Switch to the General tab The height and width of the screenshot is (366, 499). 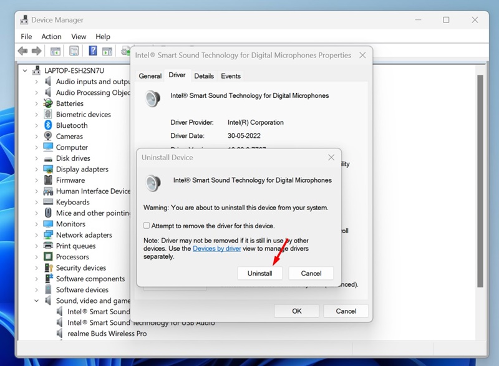150,76
